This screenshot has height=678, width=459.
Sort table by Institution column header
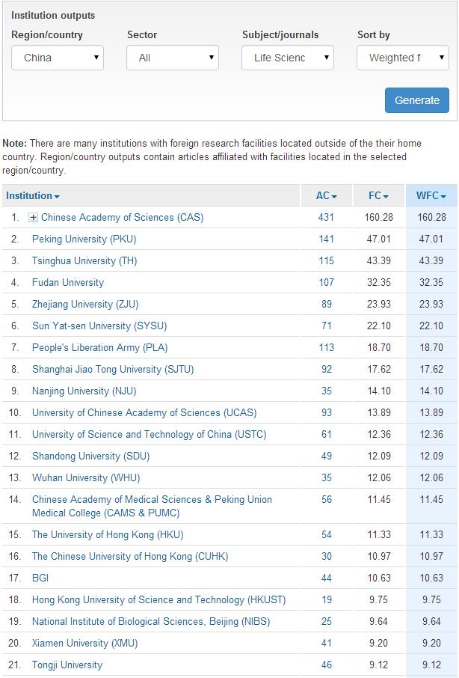click(x=32, y=196)
